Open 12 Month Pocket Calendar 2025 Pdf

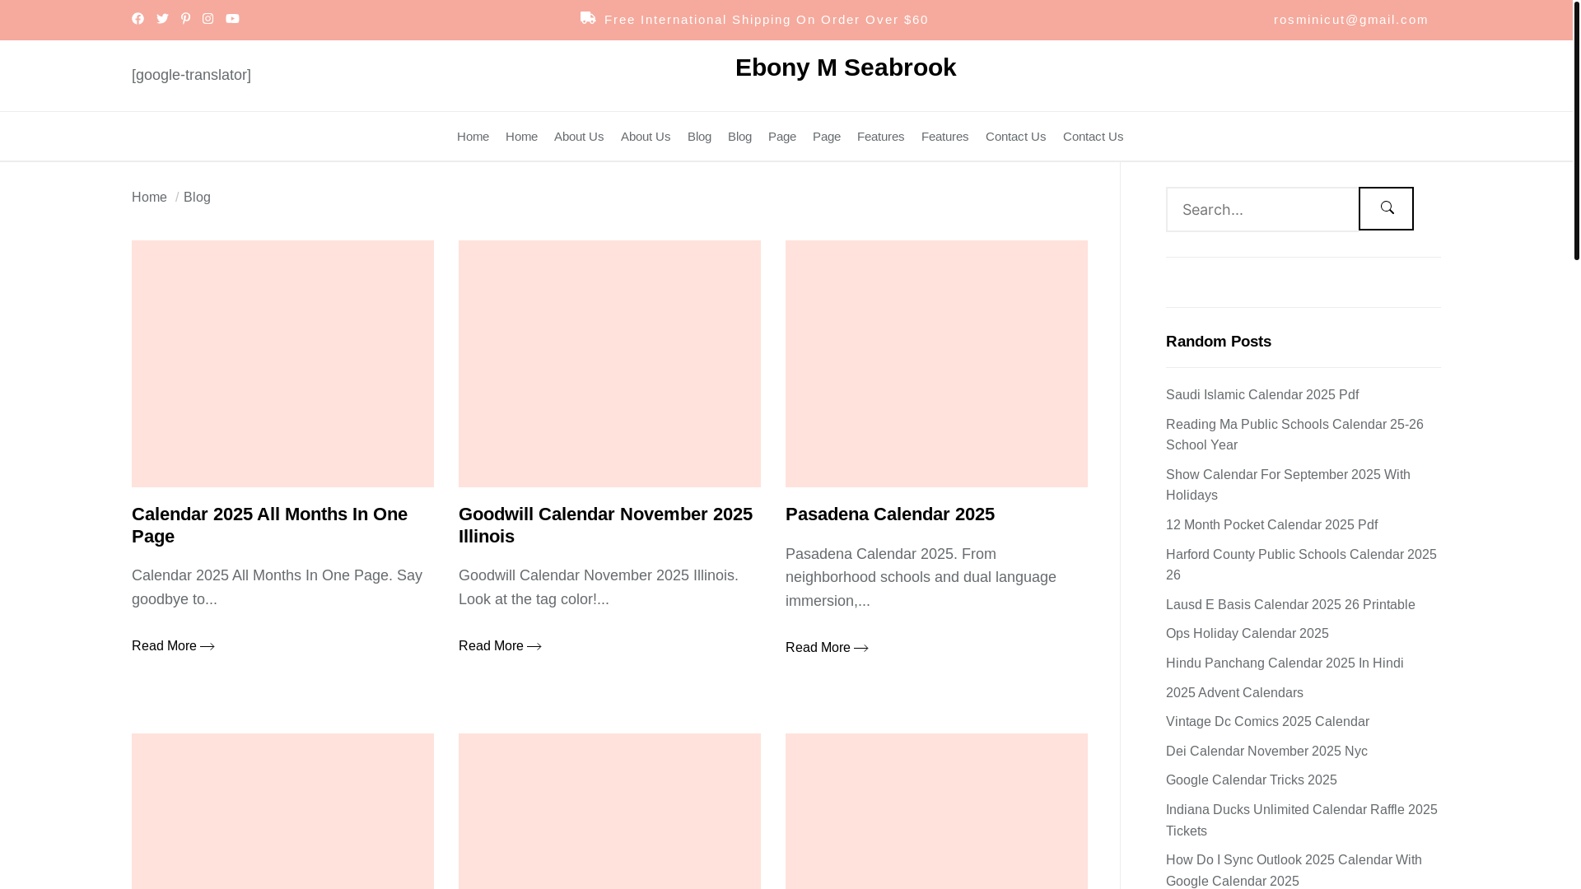(1271, 525)
